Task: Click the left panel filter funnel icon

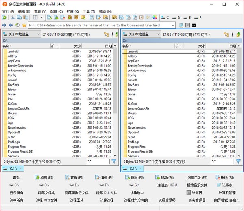Action: (114, 161)
